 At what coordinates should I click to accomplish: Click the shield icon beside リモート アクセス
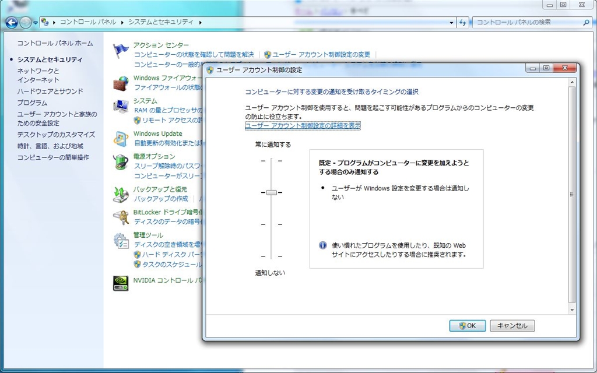coord(138,121)
